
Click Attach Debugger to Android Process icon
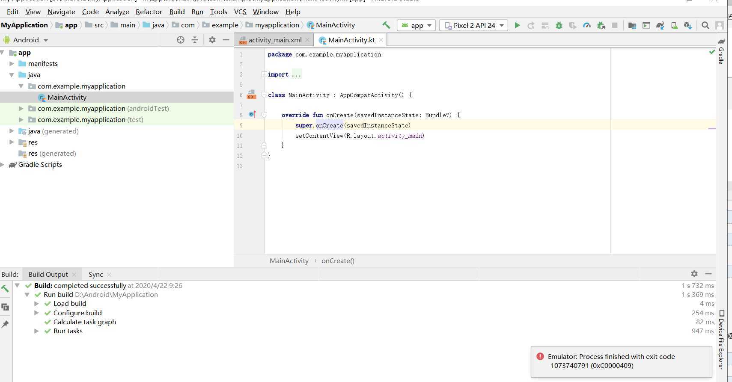(x=601, y=25)
